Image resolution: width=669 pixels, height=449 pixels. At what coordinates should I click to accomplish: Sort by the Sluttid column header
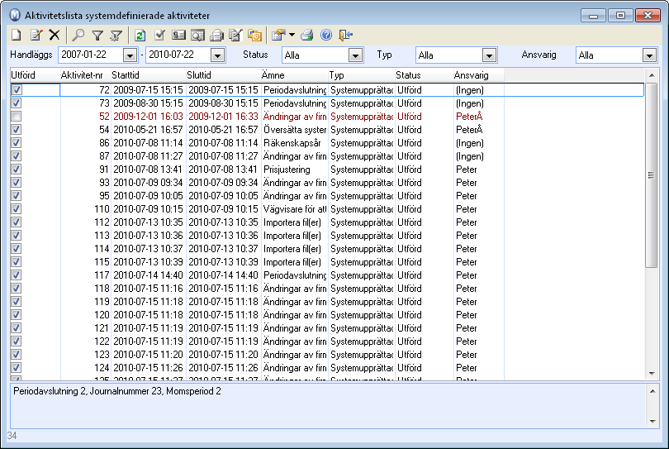pos(224,75)
